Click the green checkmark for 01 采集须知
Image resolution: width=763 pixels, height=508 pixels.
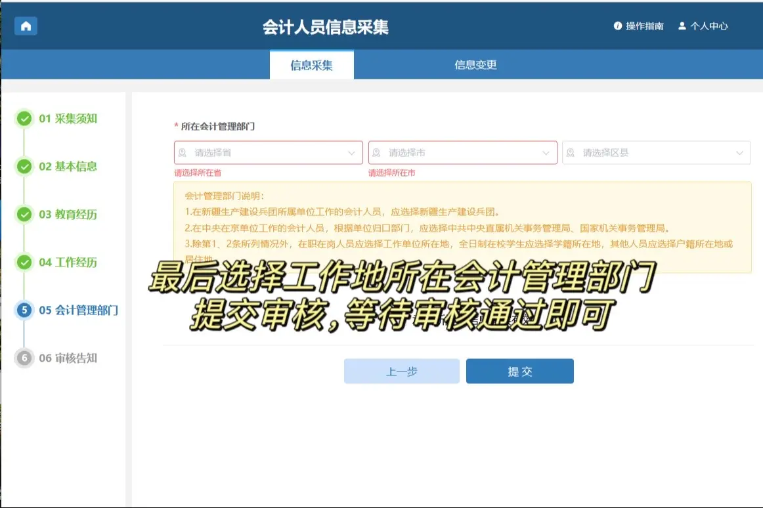click(24, 119)
